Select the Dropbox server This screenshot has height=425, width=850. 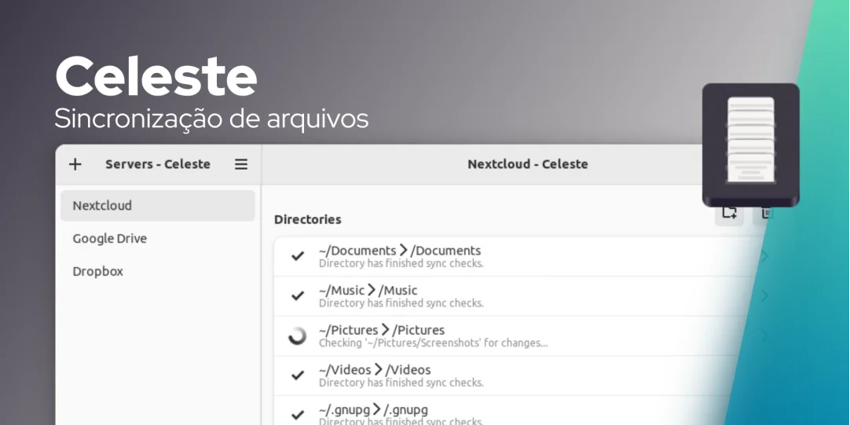(158, 271)
